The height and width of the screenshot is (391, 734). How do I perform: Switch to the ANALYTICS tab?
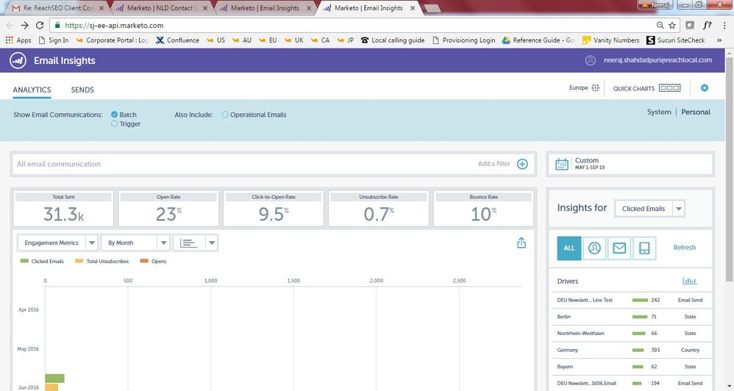32,90
